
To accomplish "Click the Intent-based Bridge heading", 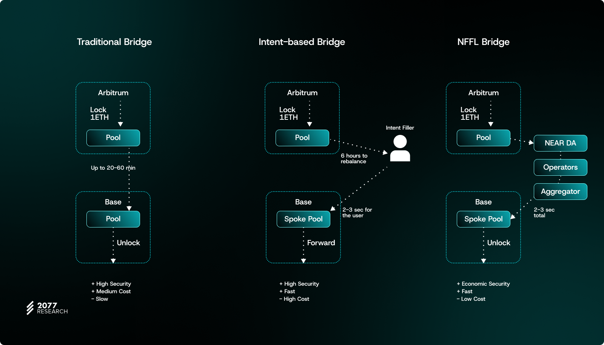I will click(302, 42).
